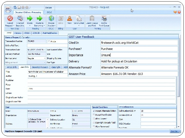Open the Billing Account dropdown
This screenshot has width=185, height=138.
coord(45,63)
